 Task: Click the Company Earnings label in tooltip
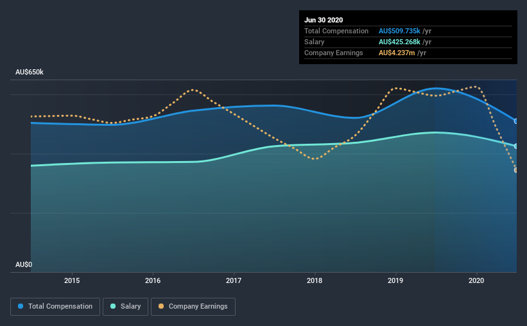(x=333, y=53)
